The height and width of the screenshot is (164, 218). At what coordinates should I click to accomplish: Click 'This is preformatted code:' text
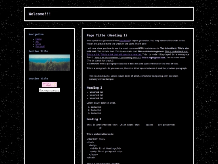100,134
